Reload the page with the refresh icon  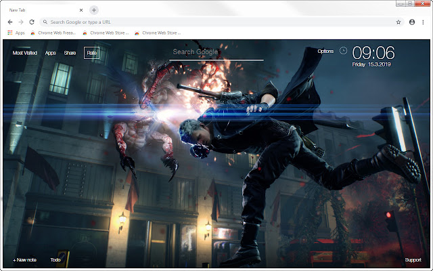tap(32, 22)
